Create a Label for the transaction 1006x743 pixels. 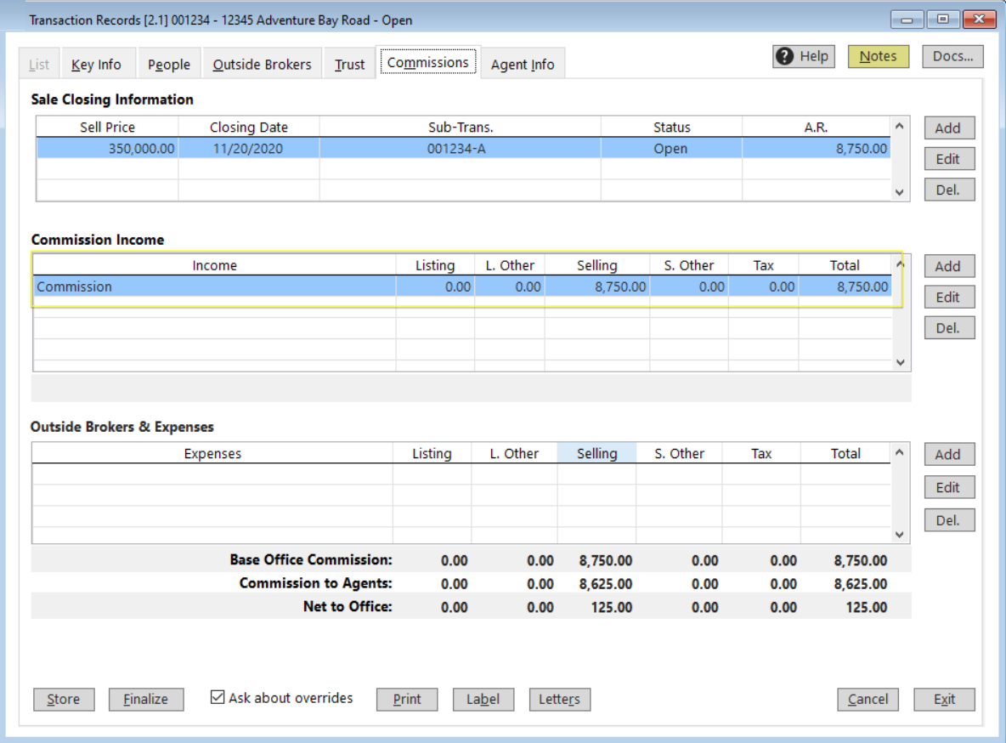[483, 699]
